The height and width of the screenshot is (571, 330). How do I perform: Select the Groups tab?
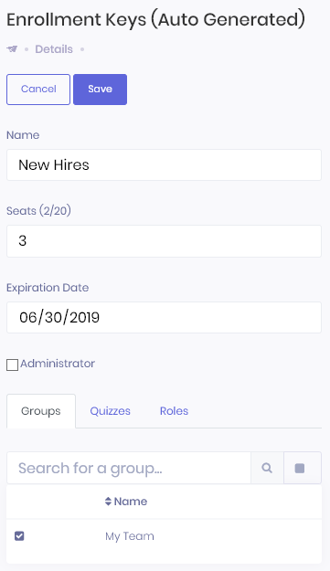41,411
